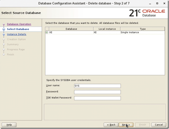The image size is (169, 129).
Task: Click the TDE Wallet Password field
Action: 97,98
